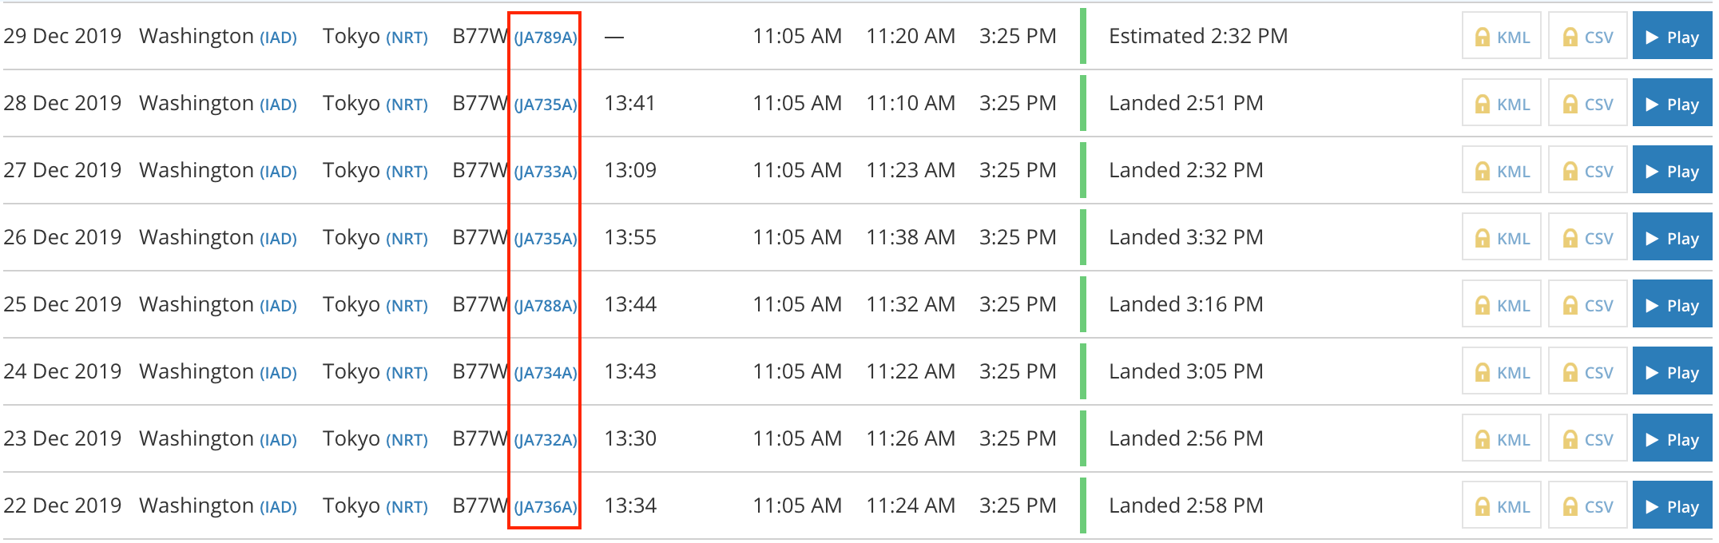Viewport: 1719px width, 543px height.
Task: Download locked CSV for 29 Dec flight
Action: pos(1588,36)
